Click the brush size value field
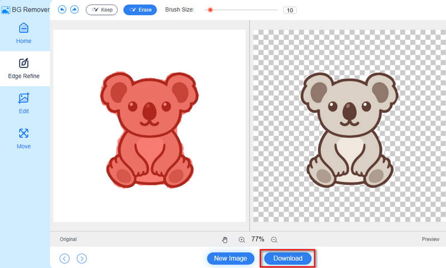Screen dimensions: 446x268 290,10
